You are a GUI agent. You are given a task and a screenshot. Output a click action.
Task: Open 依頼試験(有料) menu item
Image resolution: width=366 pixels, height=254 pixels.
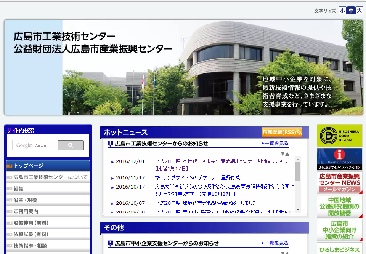(48, 234)
